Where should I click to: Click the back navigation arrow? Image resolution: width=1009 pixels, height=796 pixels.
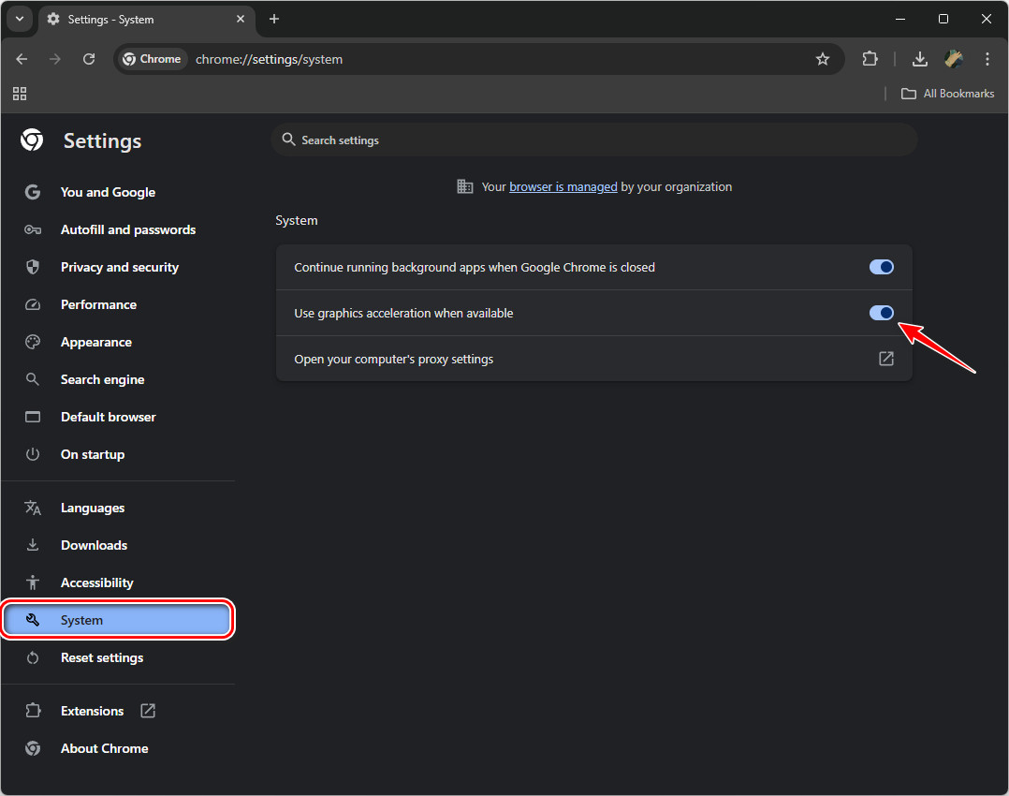(22, 59)
